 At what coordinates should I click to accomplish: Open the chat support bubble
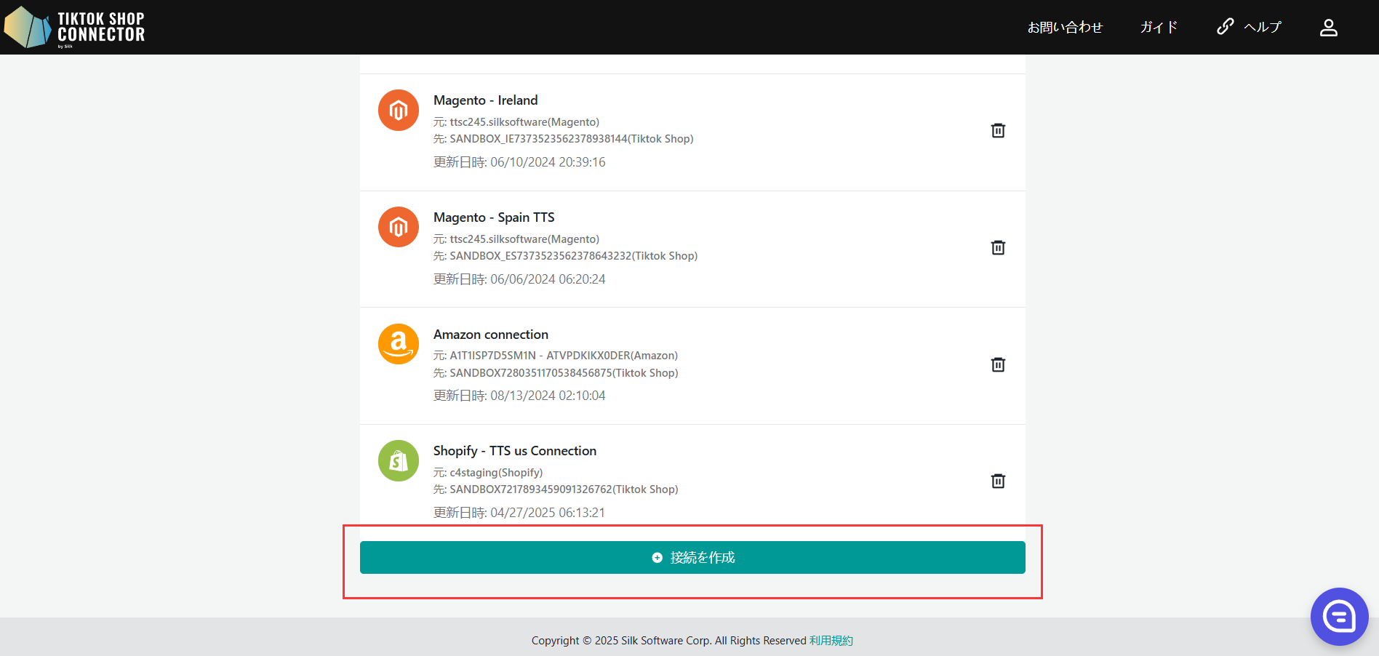pyautogui.click(x=1340, y=617)
